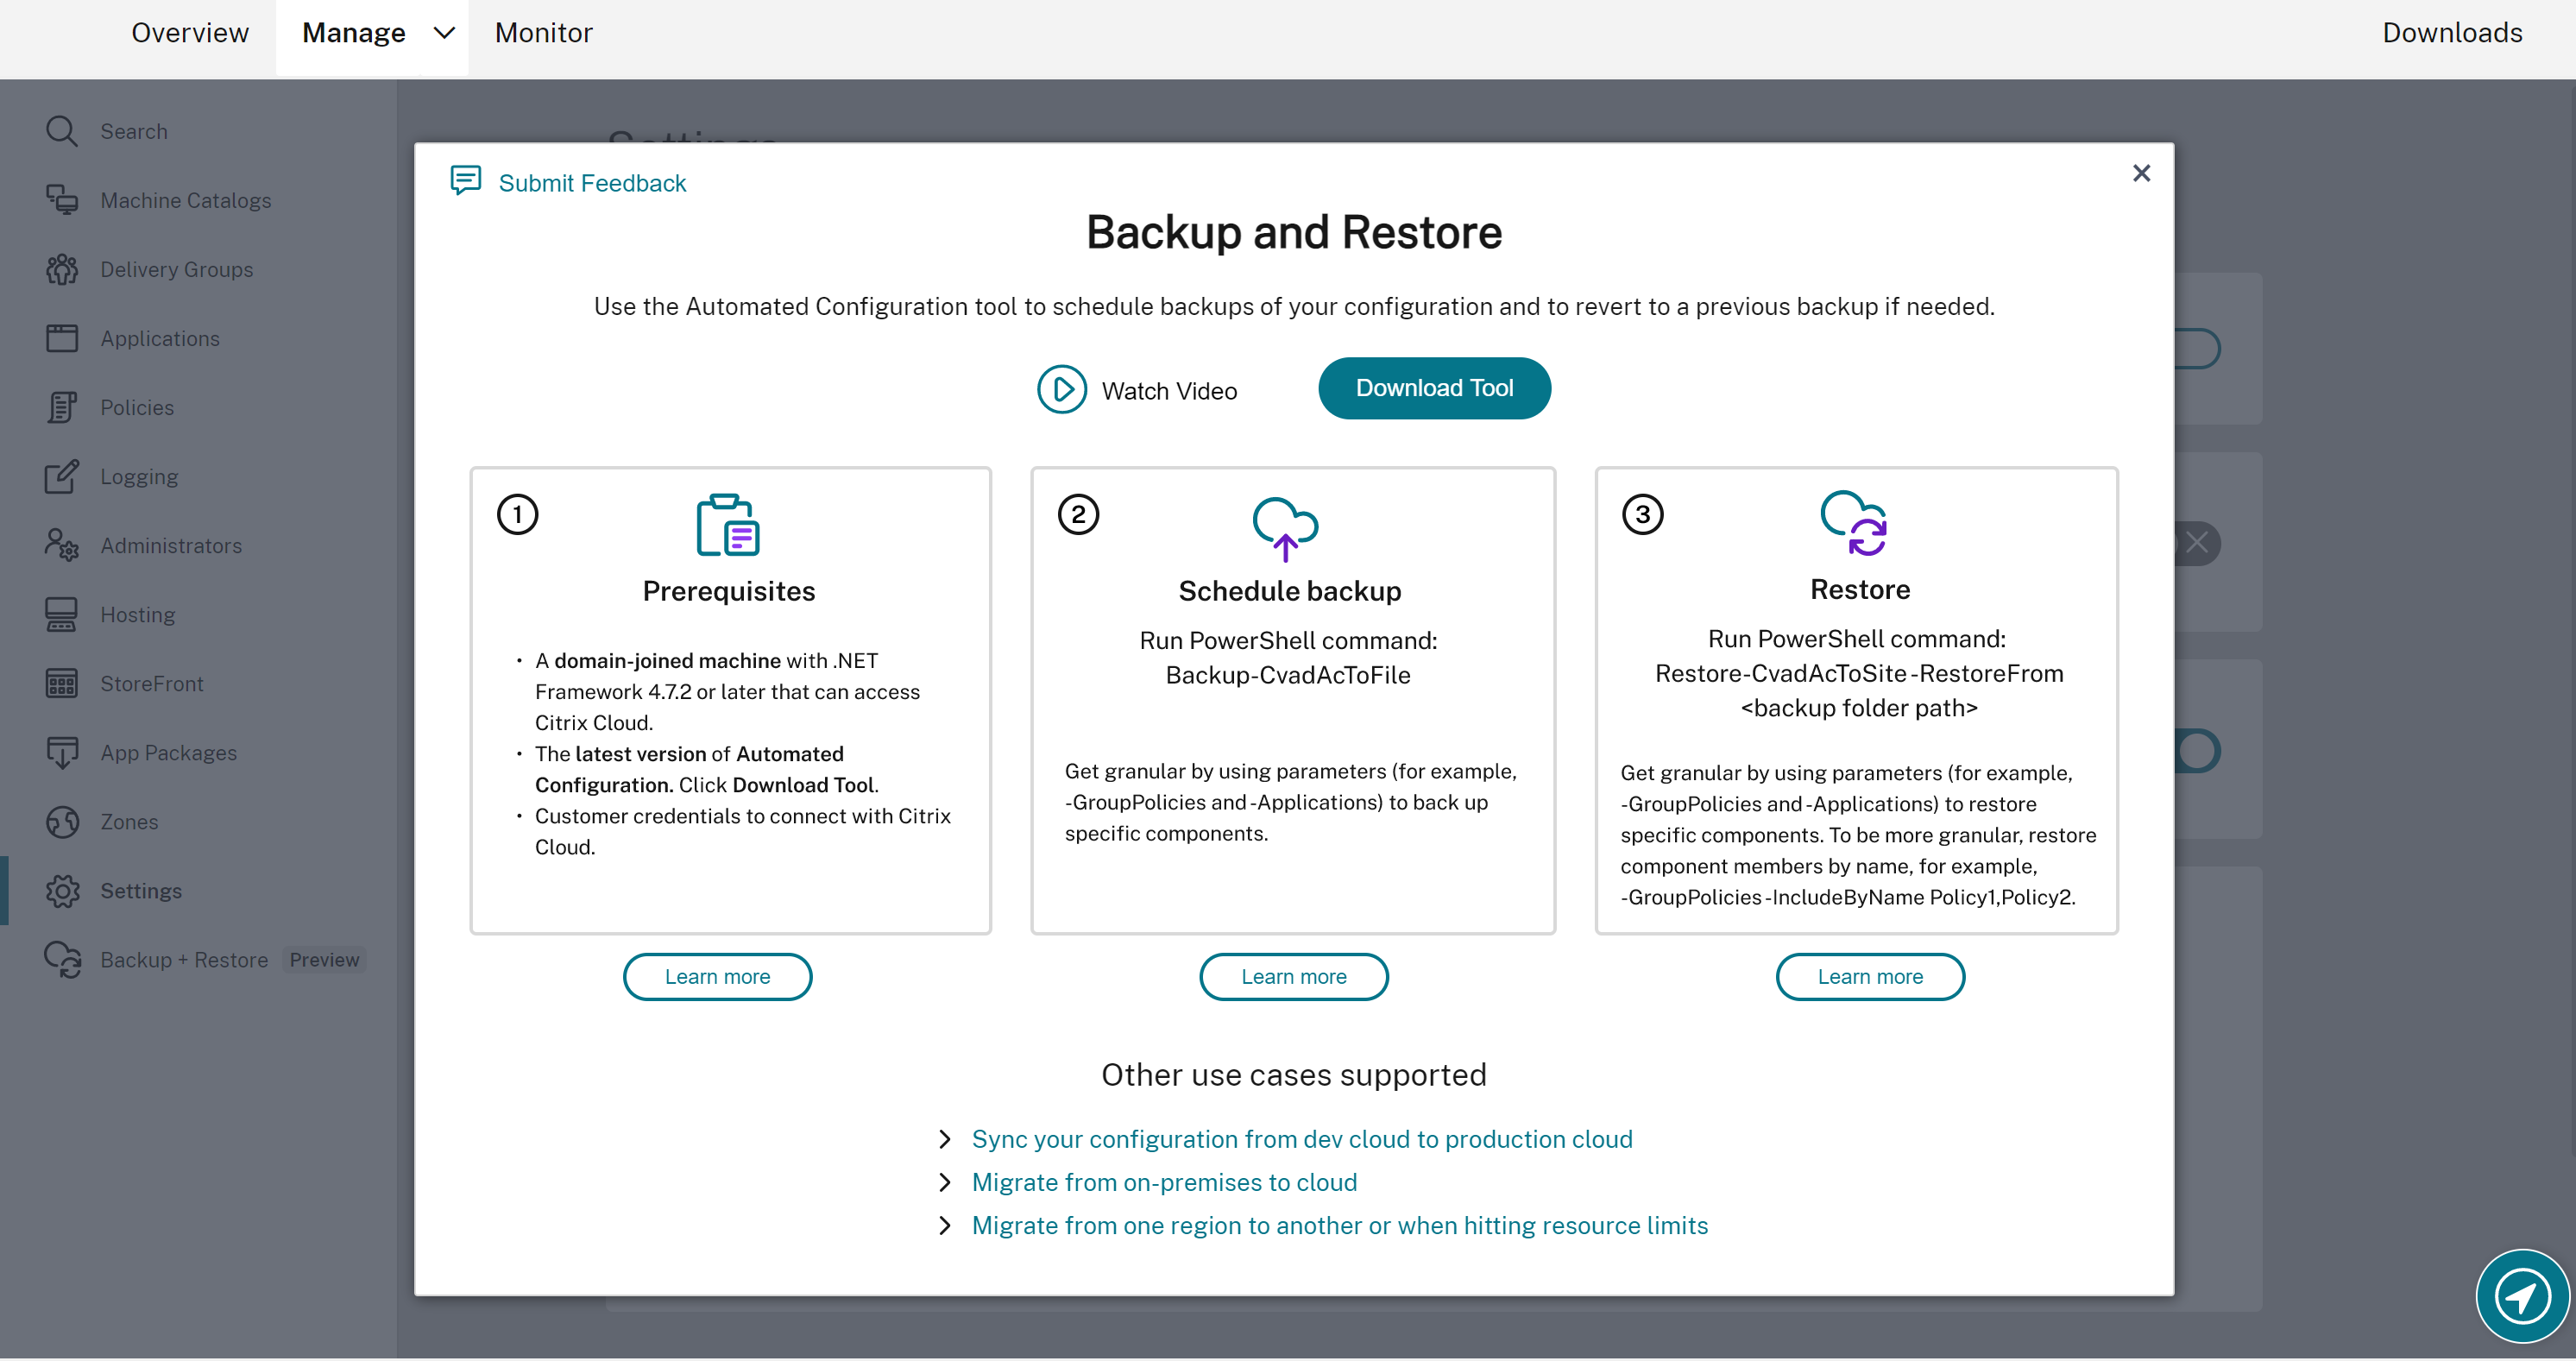This screenshot has height=1361, width=2576.
Task: Click the Prerequisites clipboard icon
Action: 729,525
